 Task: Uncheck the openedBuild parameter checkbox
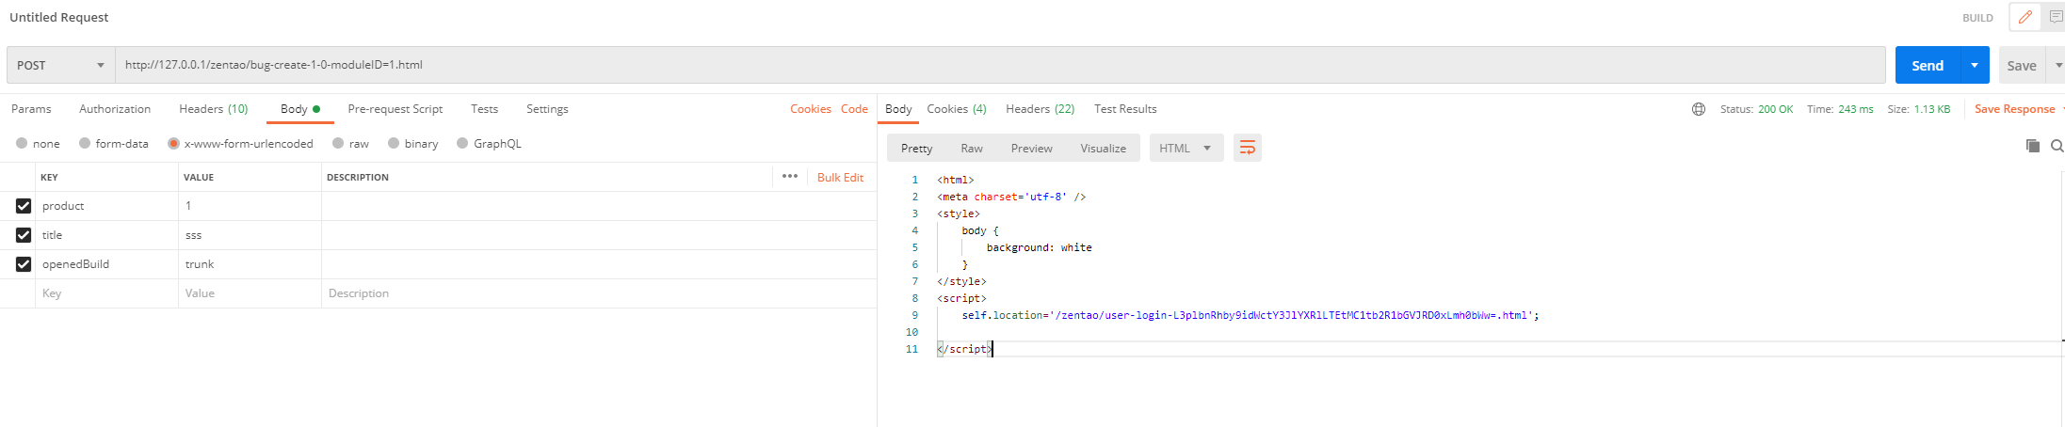click(24, 264)
